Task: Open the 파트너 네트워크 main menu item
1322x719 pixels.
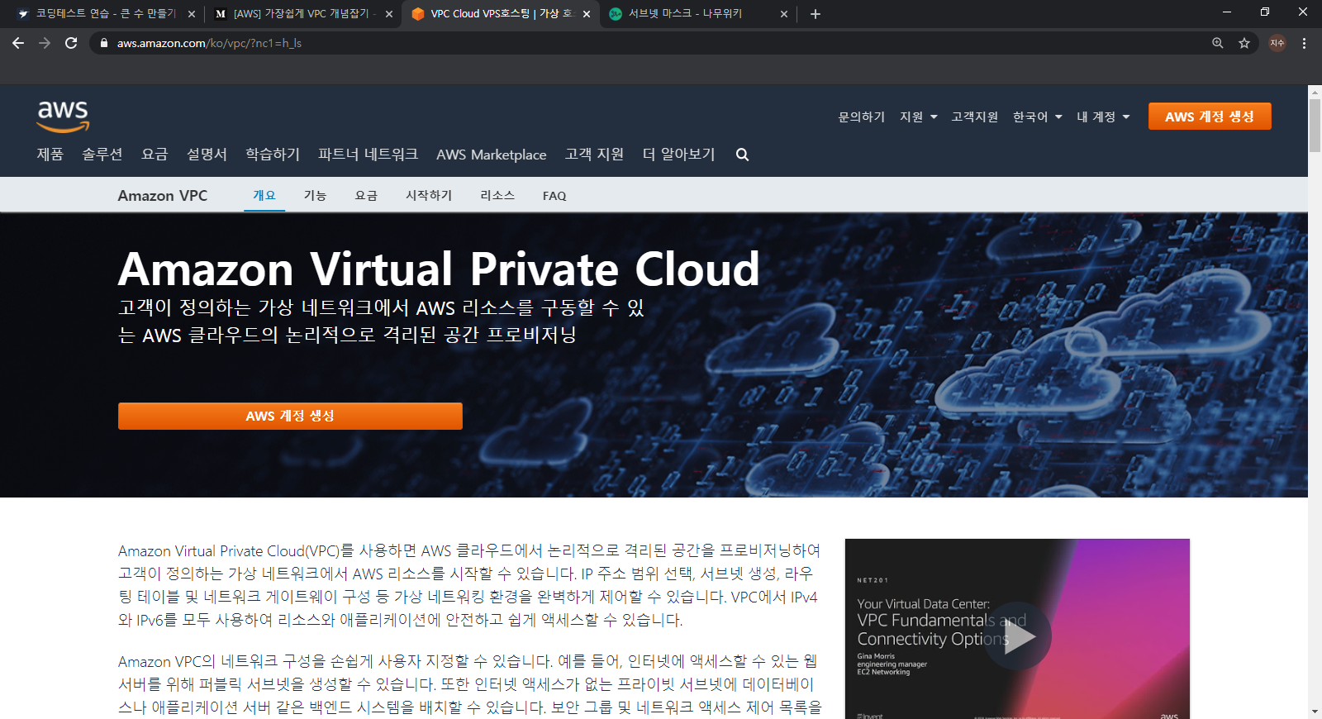Action: click(368, 155)
